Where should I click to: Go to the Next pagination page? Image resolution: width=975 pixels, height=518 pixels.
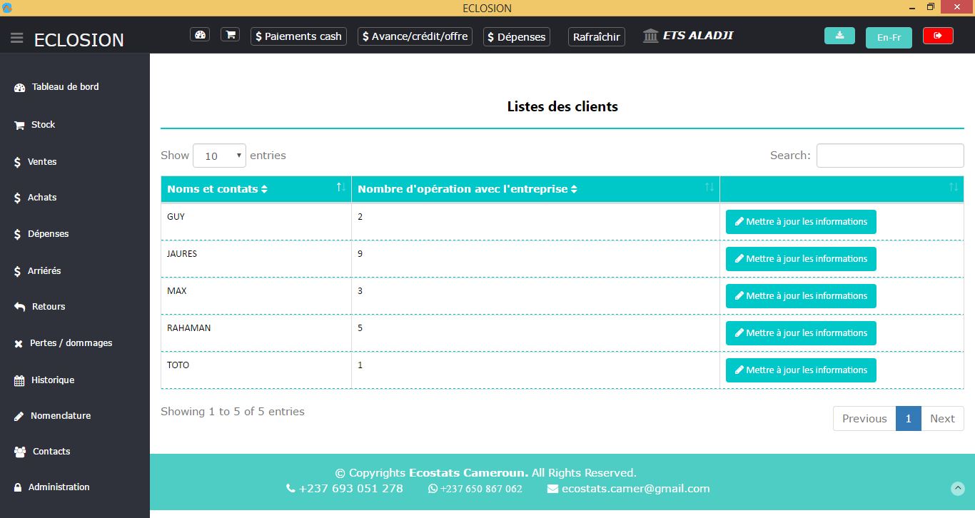942,419
